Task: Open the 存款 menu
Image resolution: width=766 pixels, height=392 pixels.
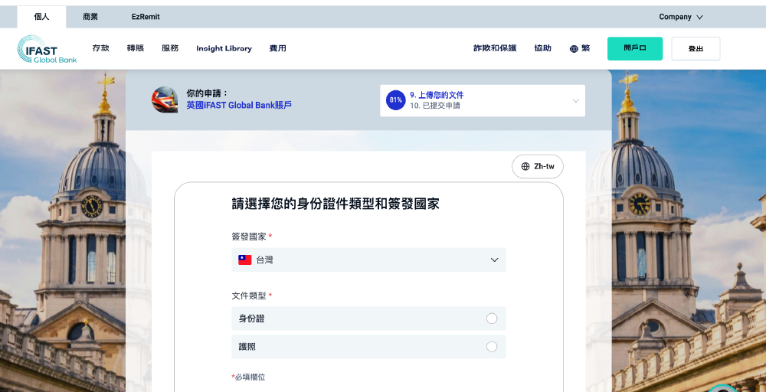Action: [x=100, y=48]
